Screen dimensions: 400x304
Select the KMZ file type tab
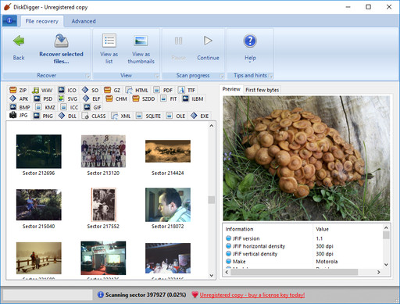point(45,107)
